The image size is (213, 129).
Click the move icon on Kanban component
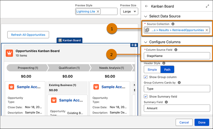[x=132, y=45]
